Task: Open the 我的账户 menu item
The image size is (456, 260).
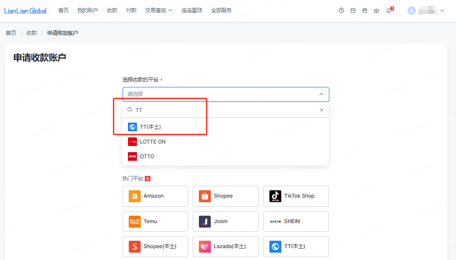Action: (x=87, y=11)
